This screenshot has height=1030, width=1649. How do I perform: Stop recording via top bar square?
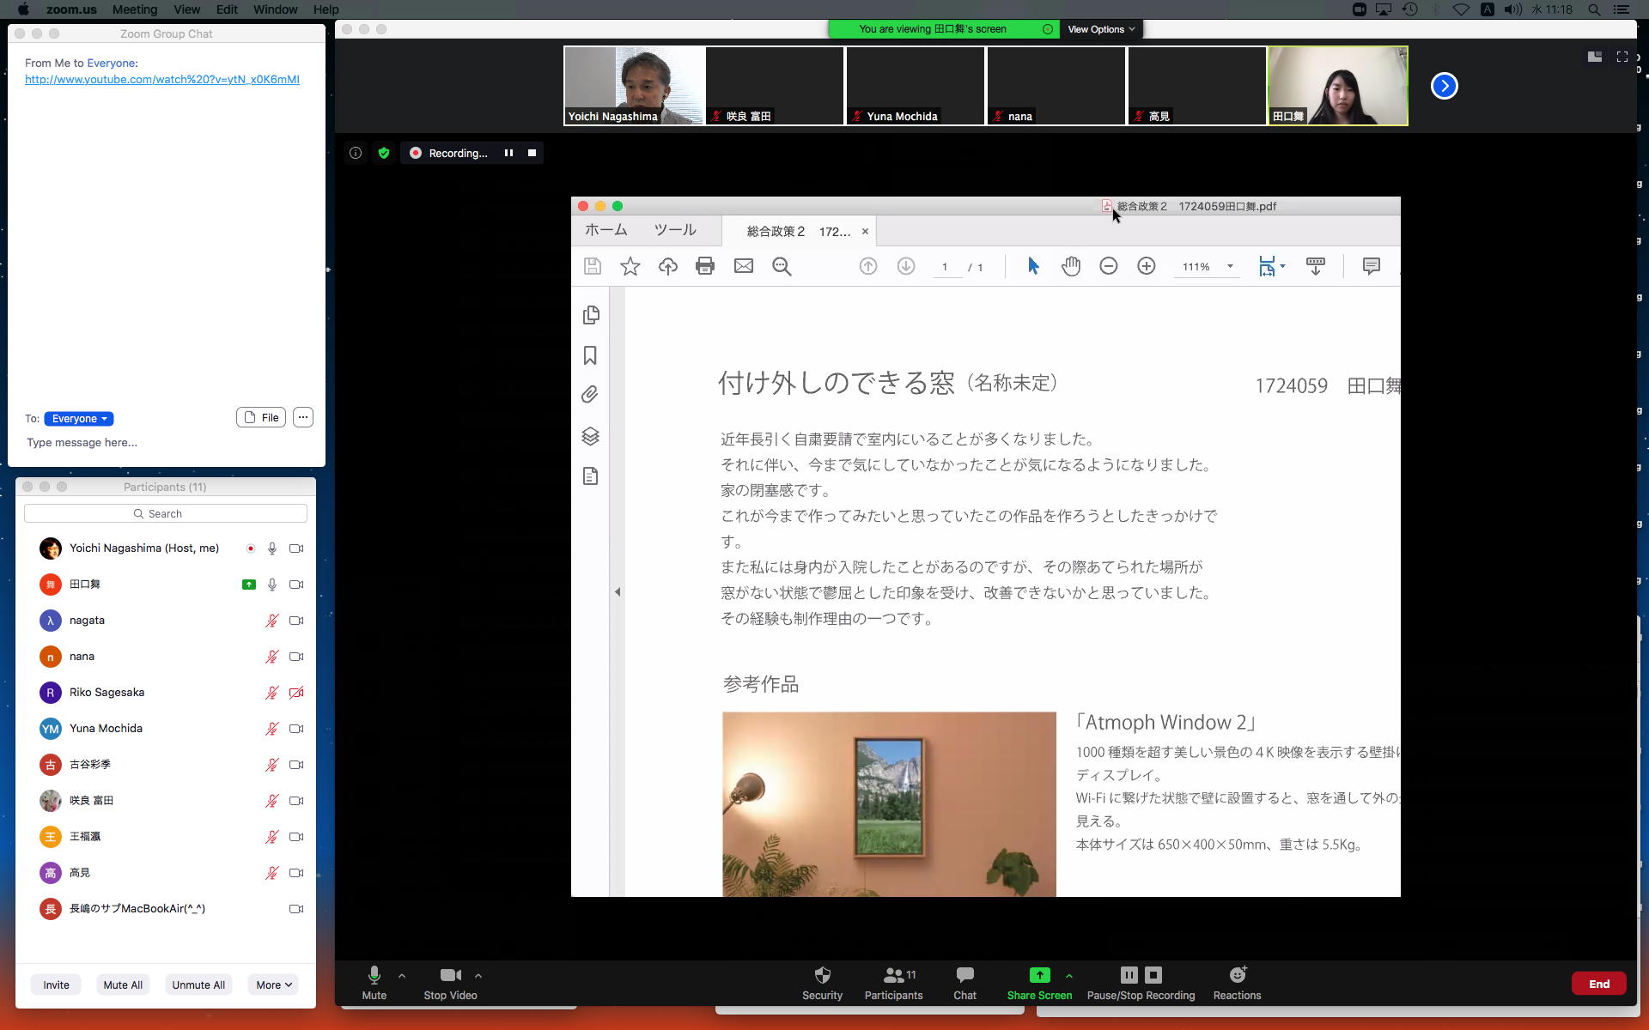532,153
